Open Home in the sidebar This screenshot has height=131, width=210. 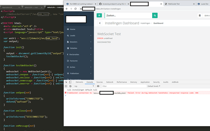(x=72, y=29)
